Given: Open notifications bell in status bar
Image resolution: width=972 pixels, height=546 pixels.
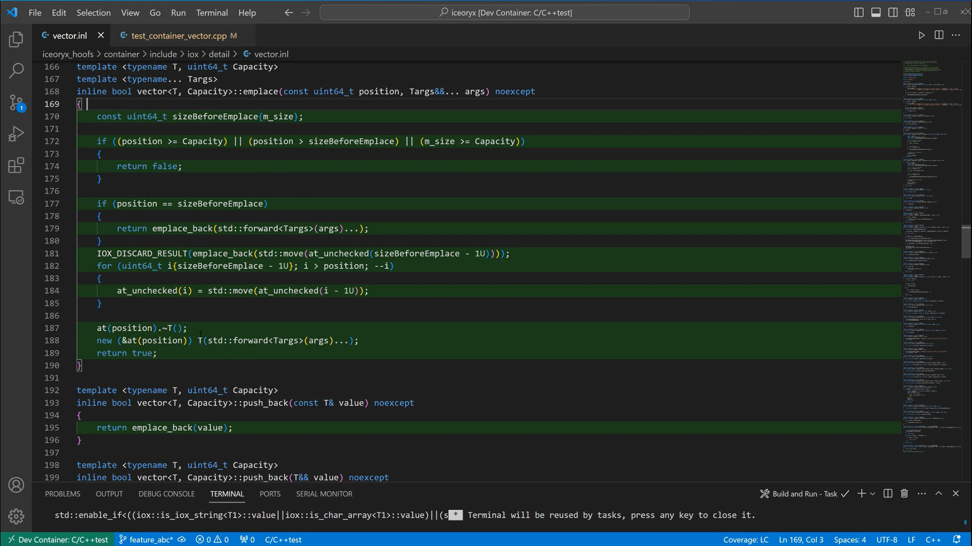Looking at the screenshot, I should pos(956,539).
